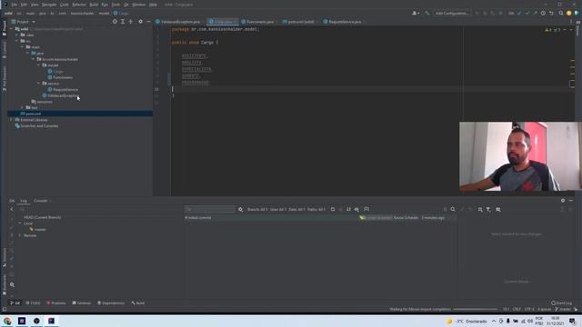Open the Date filter dropdown
582x327 pixels.
[296, 210]
